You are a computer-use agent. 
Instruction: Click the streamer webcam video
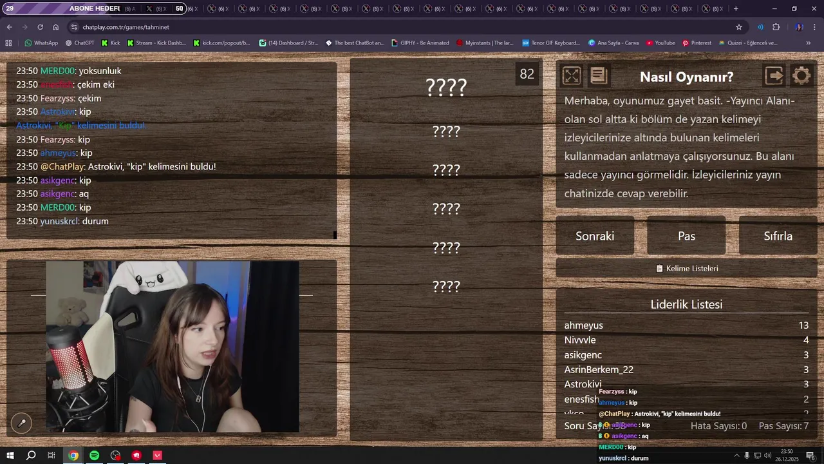pyautogui.click(x=172, y=347)
